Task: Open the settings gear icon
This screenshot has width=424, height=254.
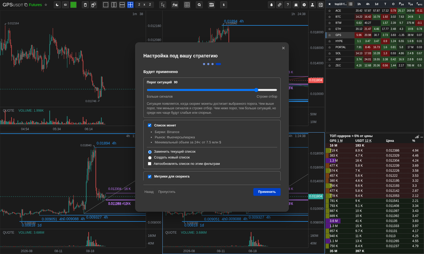Action: click(304, 5)
